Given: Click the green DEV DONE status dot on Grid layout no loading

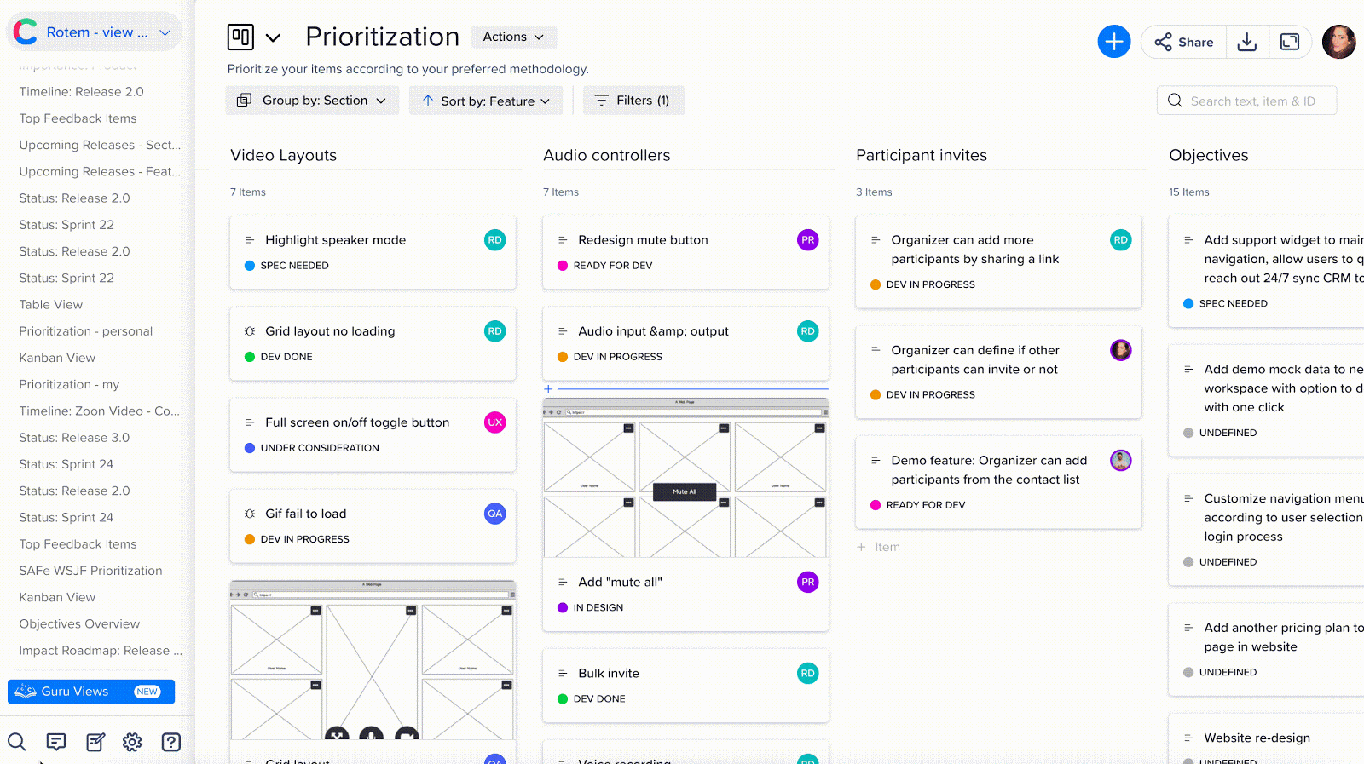Looking at the screenshot, I should [250, 357].
